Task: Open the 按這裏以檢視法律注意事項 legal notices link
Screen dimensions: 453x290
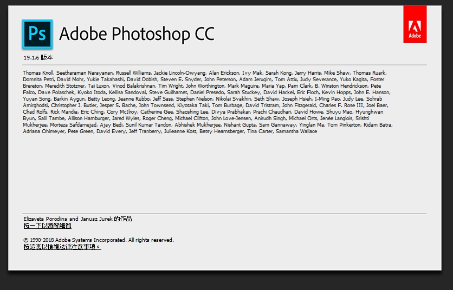Action: [62, 247]
